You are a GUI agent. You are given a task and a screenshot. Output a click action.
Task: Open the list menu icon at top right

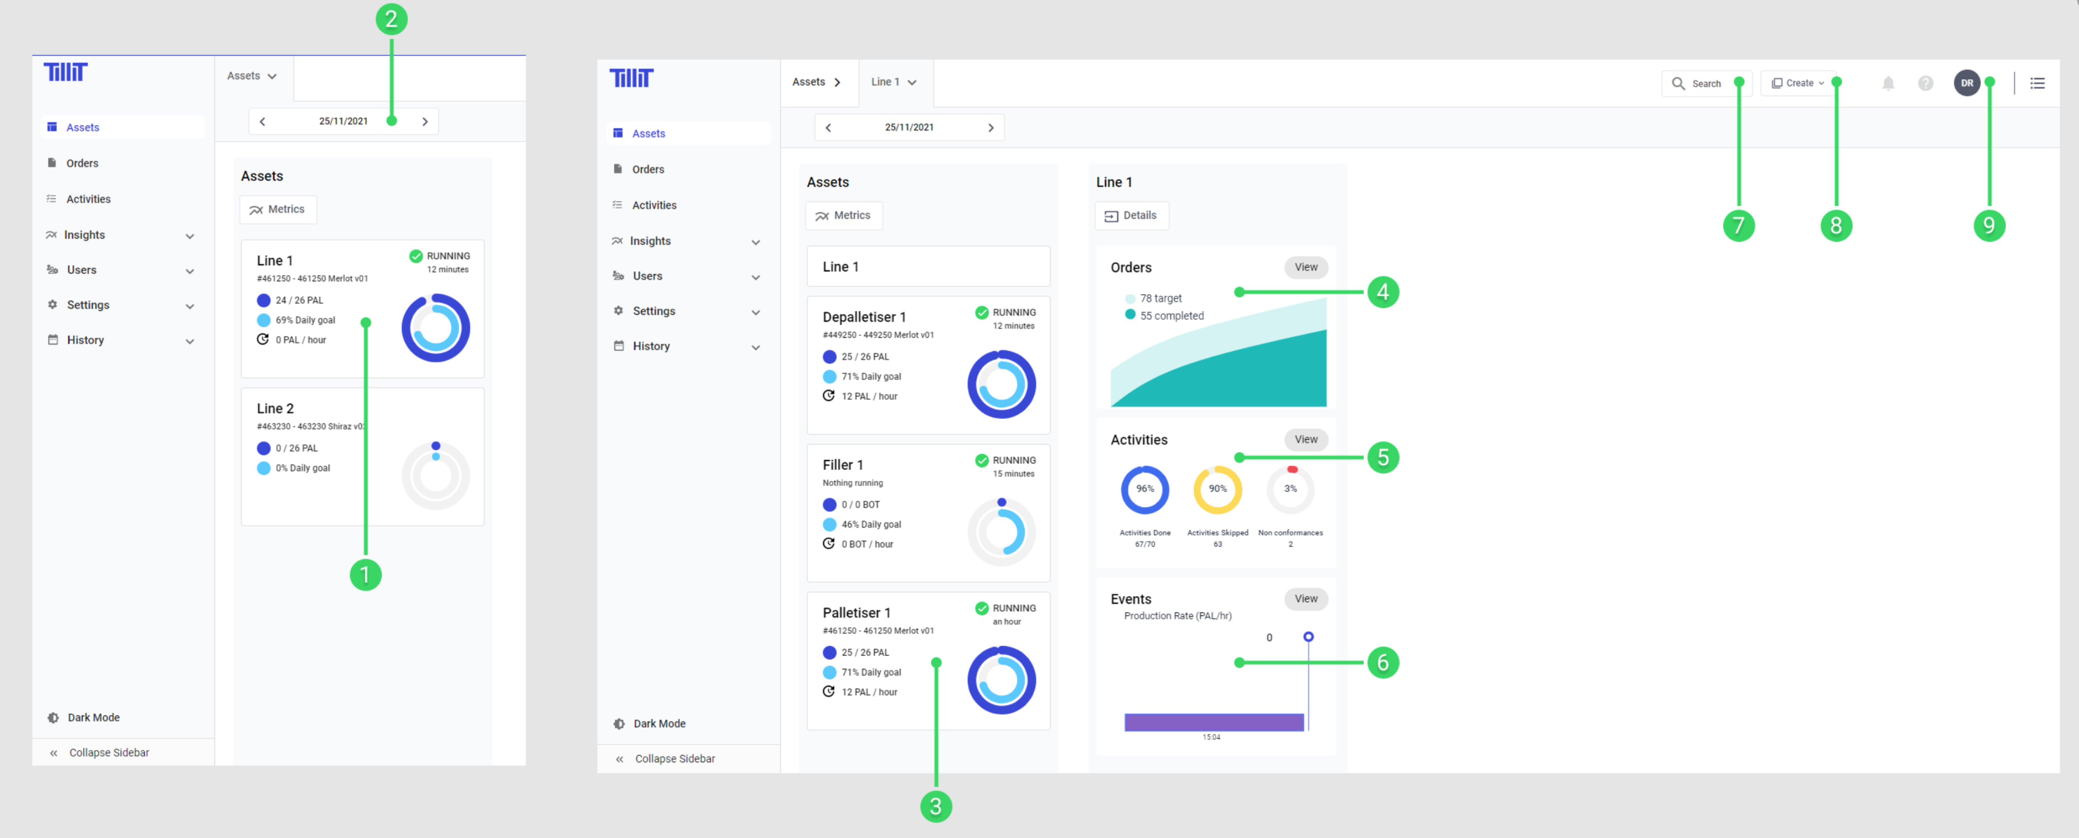(2037, 83)
